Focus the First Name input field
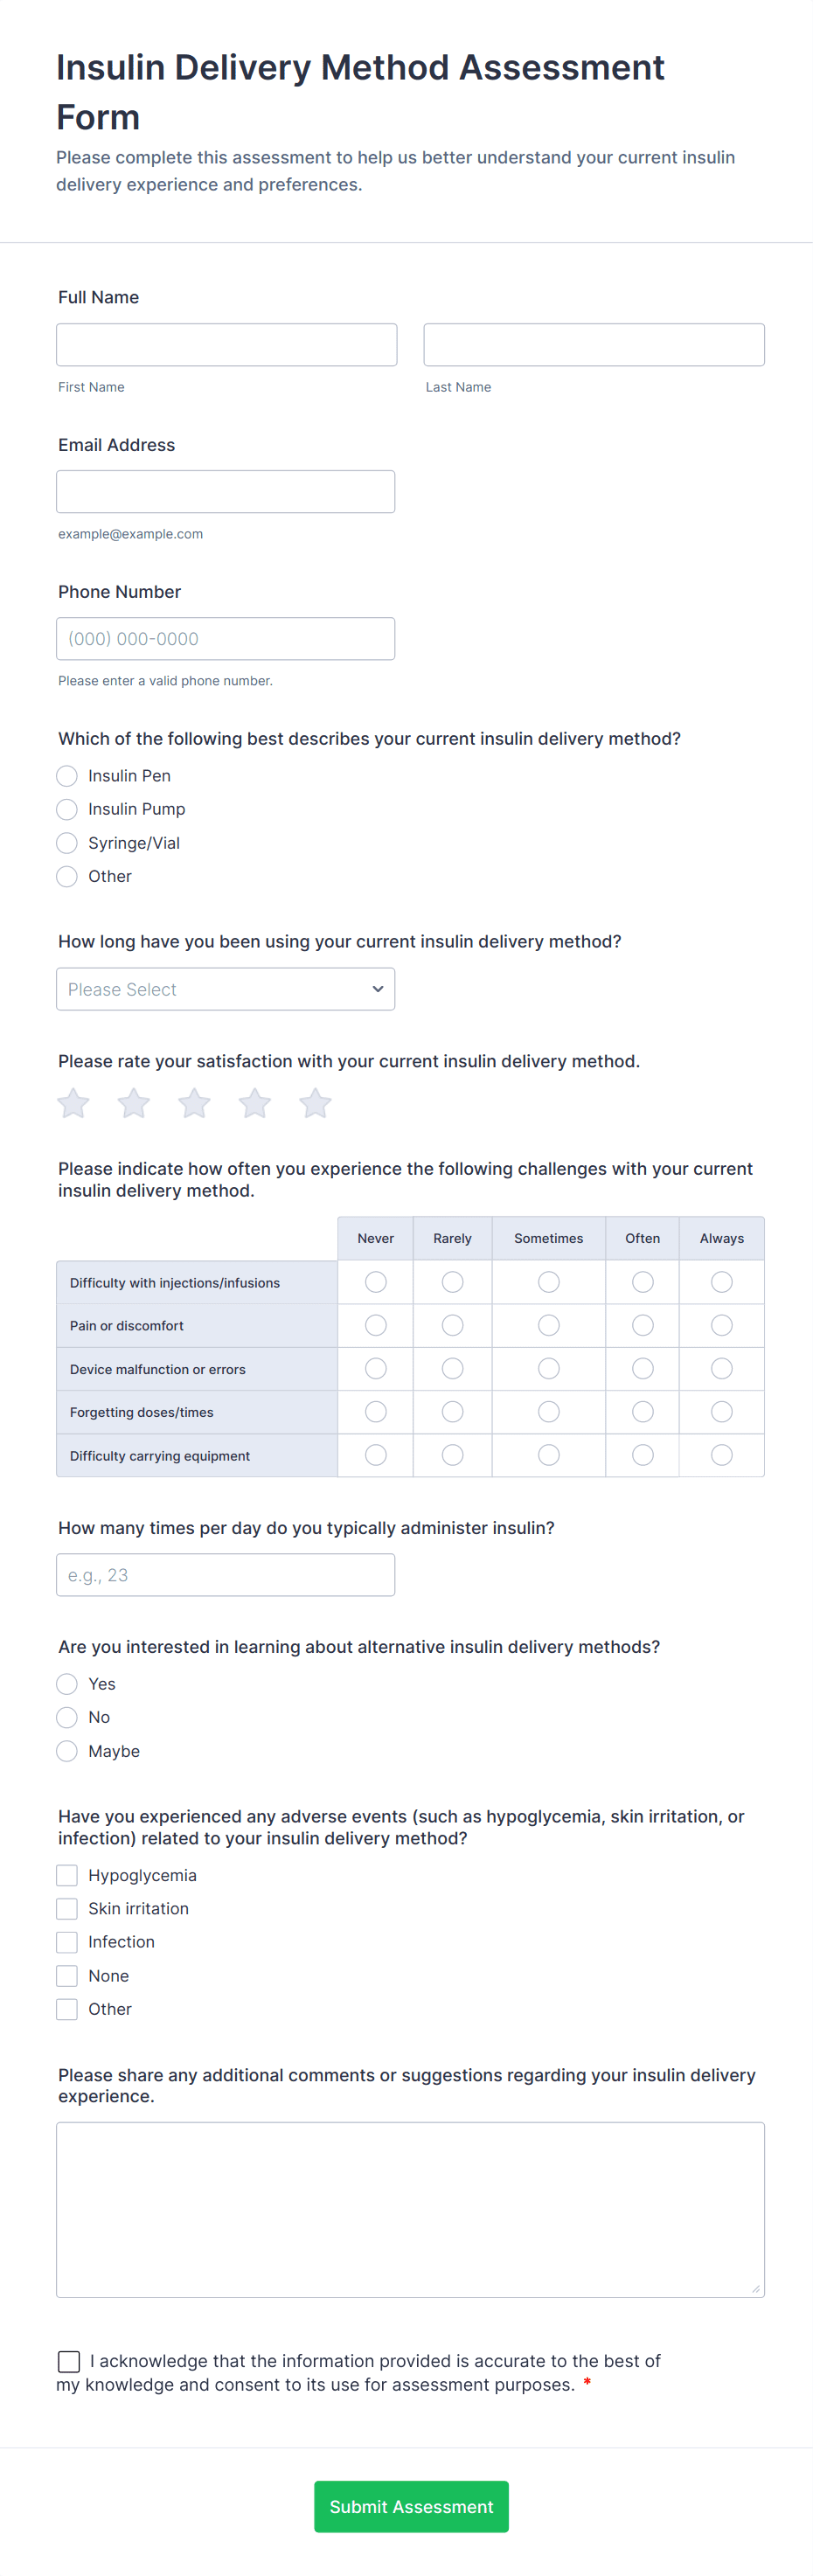The width and height of the screenshot is (813, 2576). [x=226, y=345]
